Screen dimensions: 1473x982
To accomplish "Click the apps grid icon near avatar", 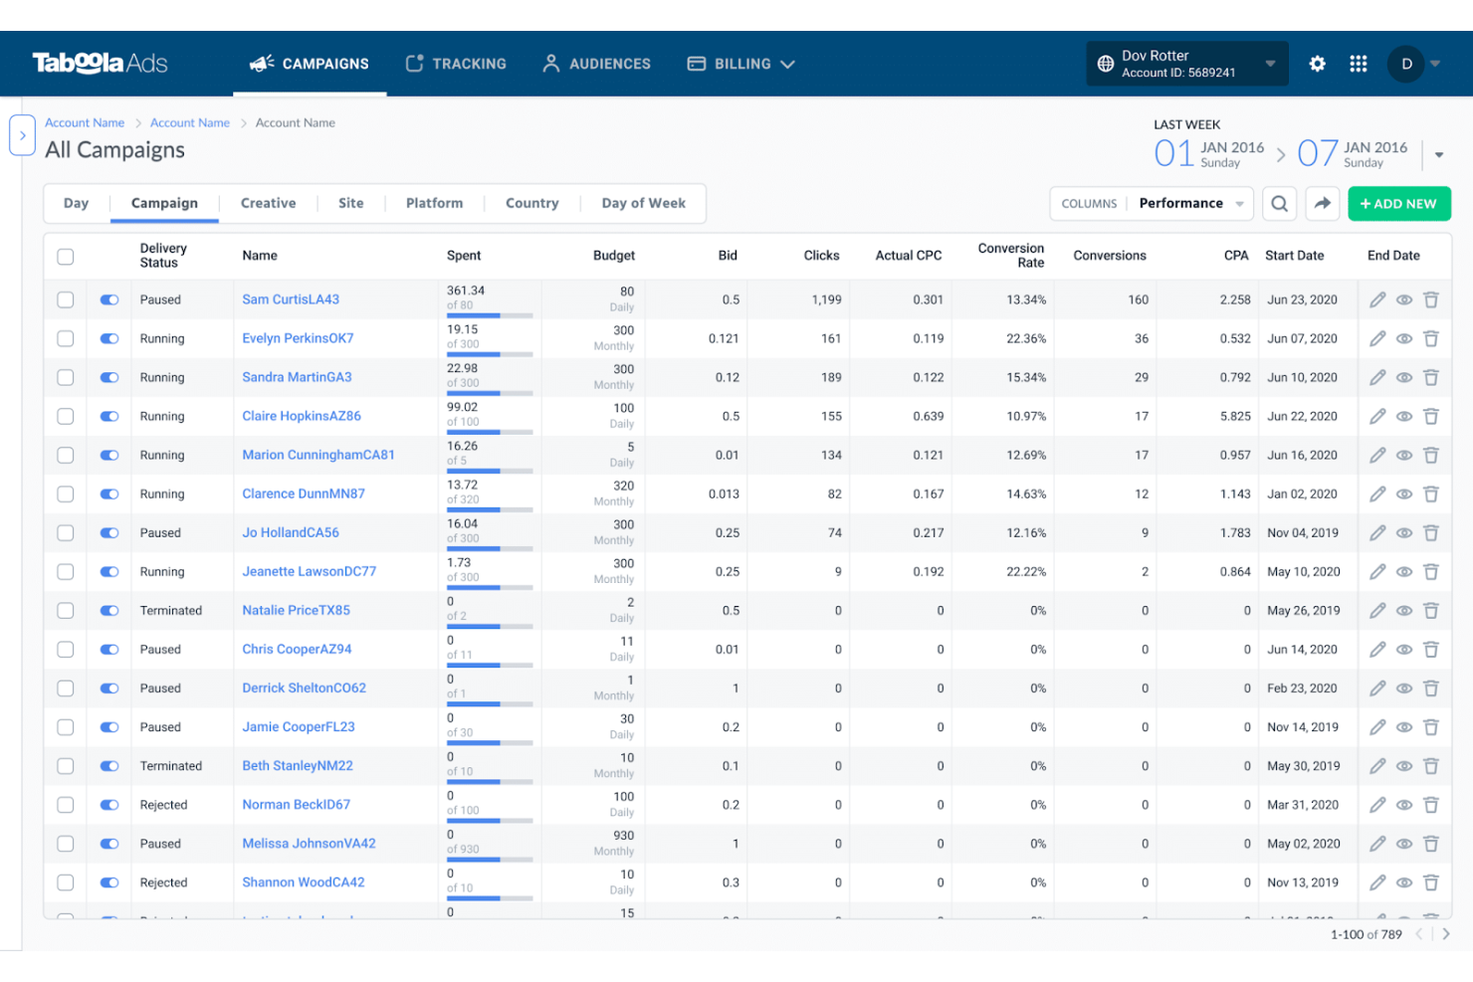I will (x=1358, y=63).
